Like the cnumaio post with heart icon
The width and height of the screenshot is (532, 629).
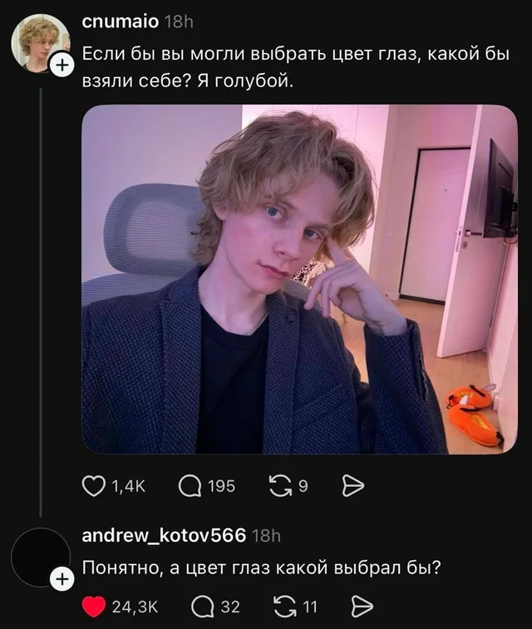93,486
